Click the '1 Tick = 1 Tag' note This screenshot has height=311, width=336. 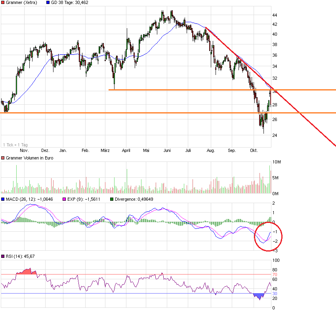pos(15,145)
